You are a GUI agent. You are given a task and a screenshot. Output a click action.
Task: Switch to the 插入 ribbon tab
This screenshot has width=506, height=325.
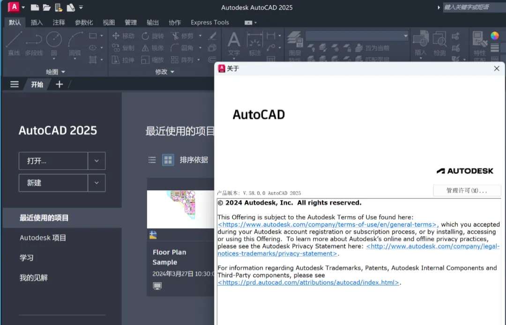[x=37, y=22]
